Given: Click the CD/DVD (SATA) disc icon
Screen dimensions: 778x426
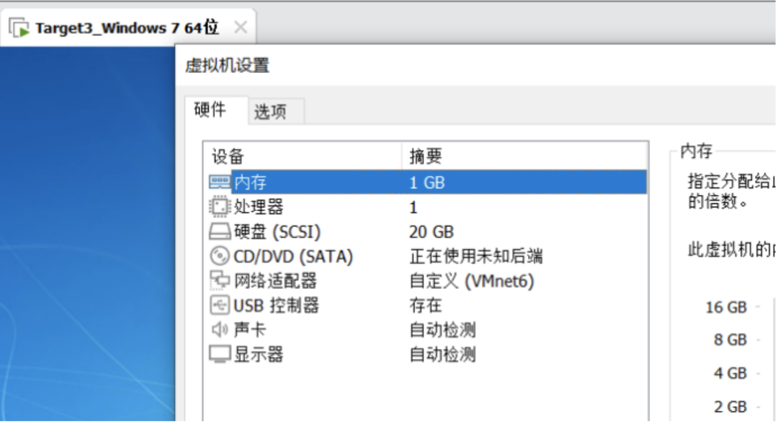Looking at the screenshot, I should point(219,256).
